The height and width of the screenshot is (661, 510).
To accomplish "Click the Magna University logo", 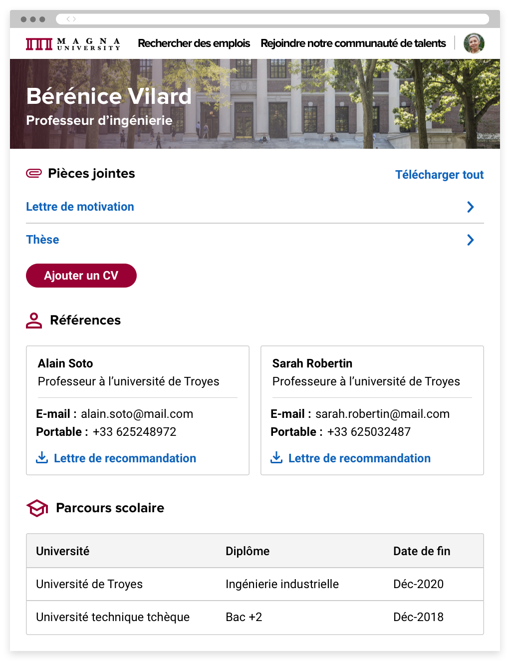I will pyautogui.click(x=73, y=44).
